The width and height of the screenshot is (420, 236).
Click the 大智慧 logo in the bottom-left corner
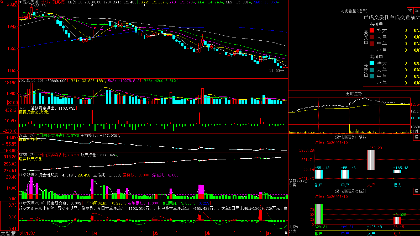(x=8, y=233)
